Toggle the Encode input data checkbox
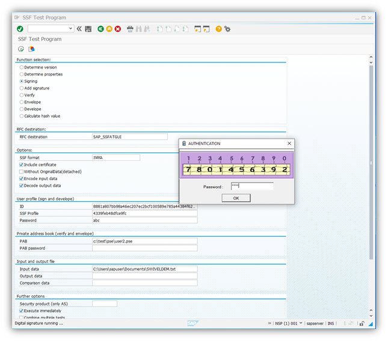Screen dimensions: 388x341 click(21, 178)
